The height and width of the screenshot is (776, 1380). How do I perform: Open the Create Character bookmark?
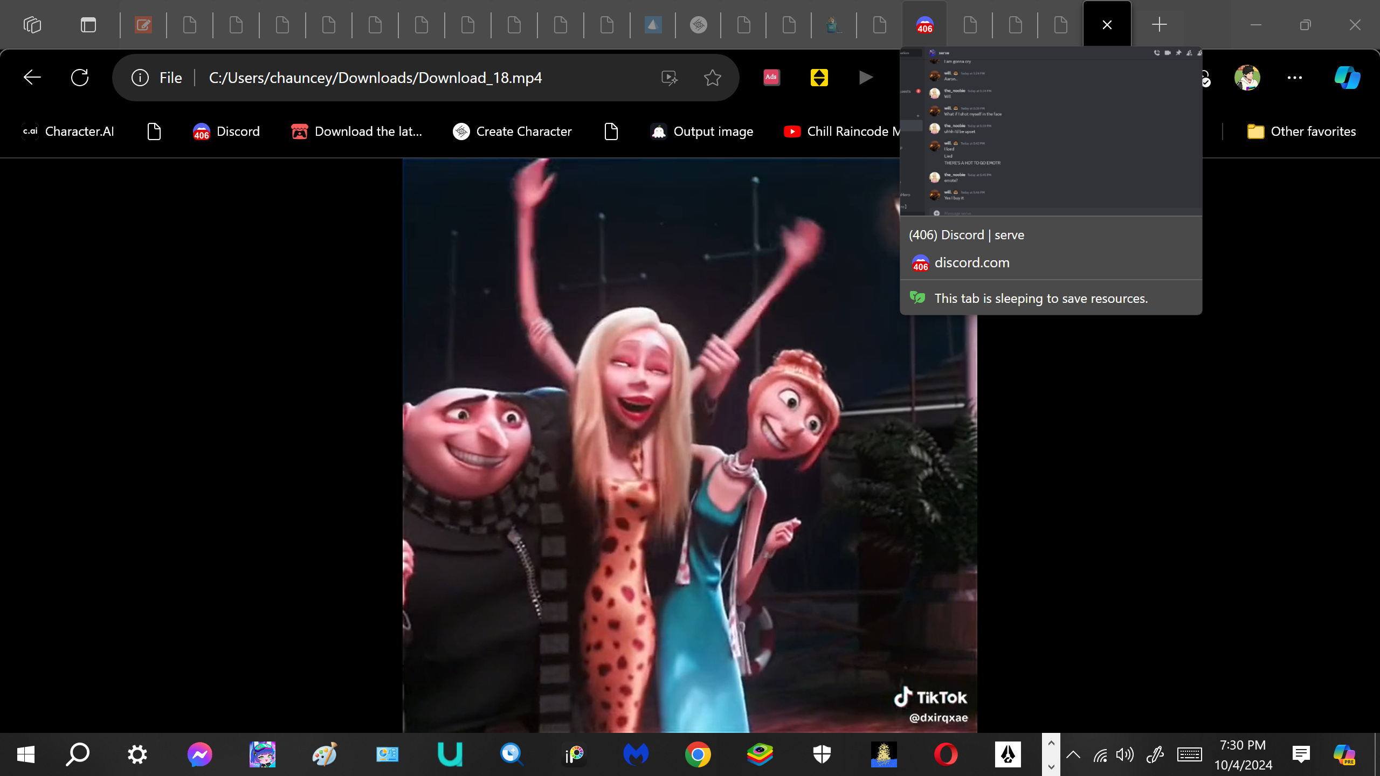click(512, 131)
